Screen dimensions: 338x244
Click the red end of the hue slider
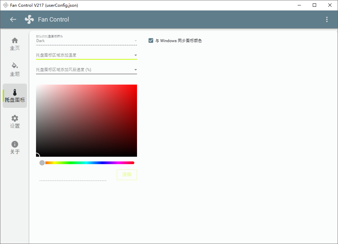(133, 162)
